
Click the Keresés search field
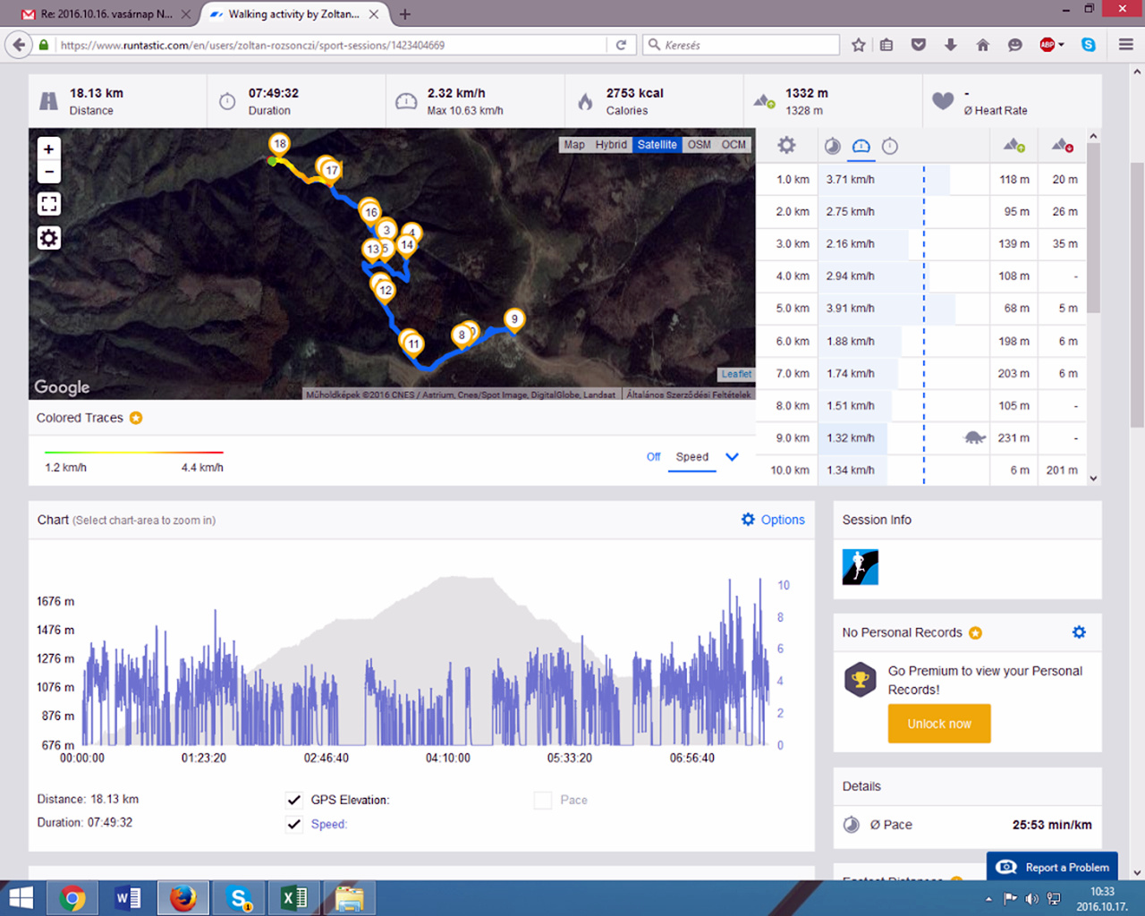click(x=741, y=45)
